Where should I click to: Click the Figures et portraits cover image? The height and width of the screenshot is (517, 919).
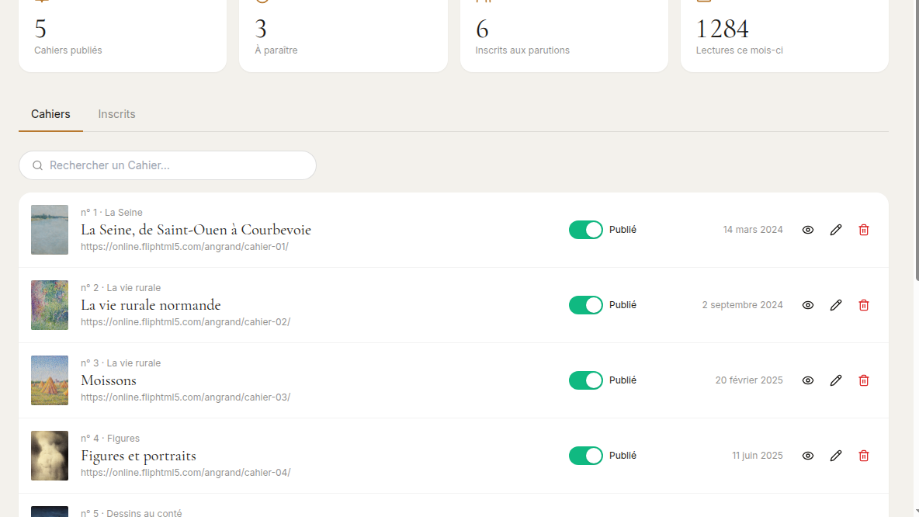(49, 456)
